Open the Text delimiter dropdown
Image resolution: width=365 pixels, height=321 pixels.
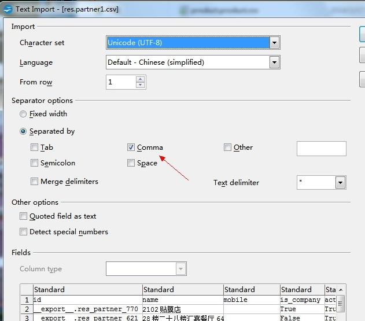[x=341, y=183]
